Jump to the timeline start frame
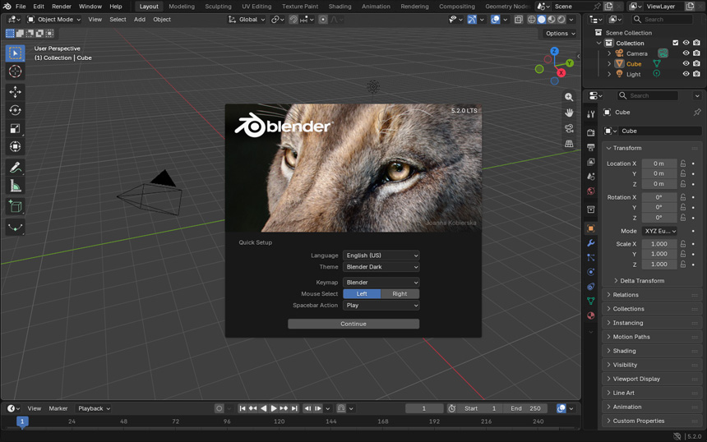 243,408
